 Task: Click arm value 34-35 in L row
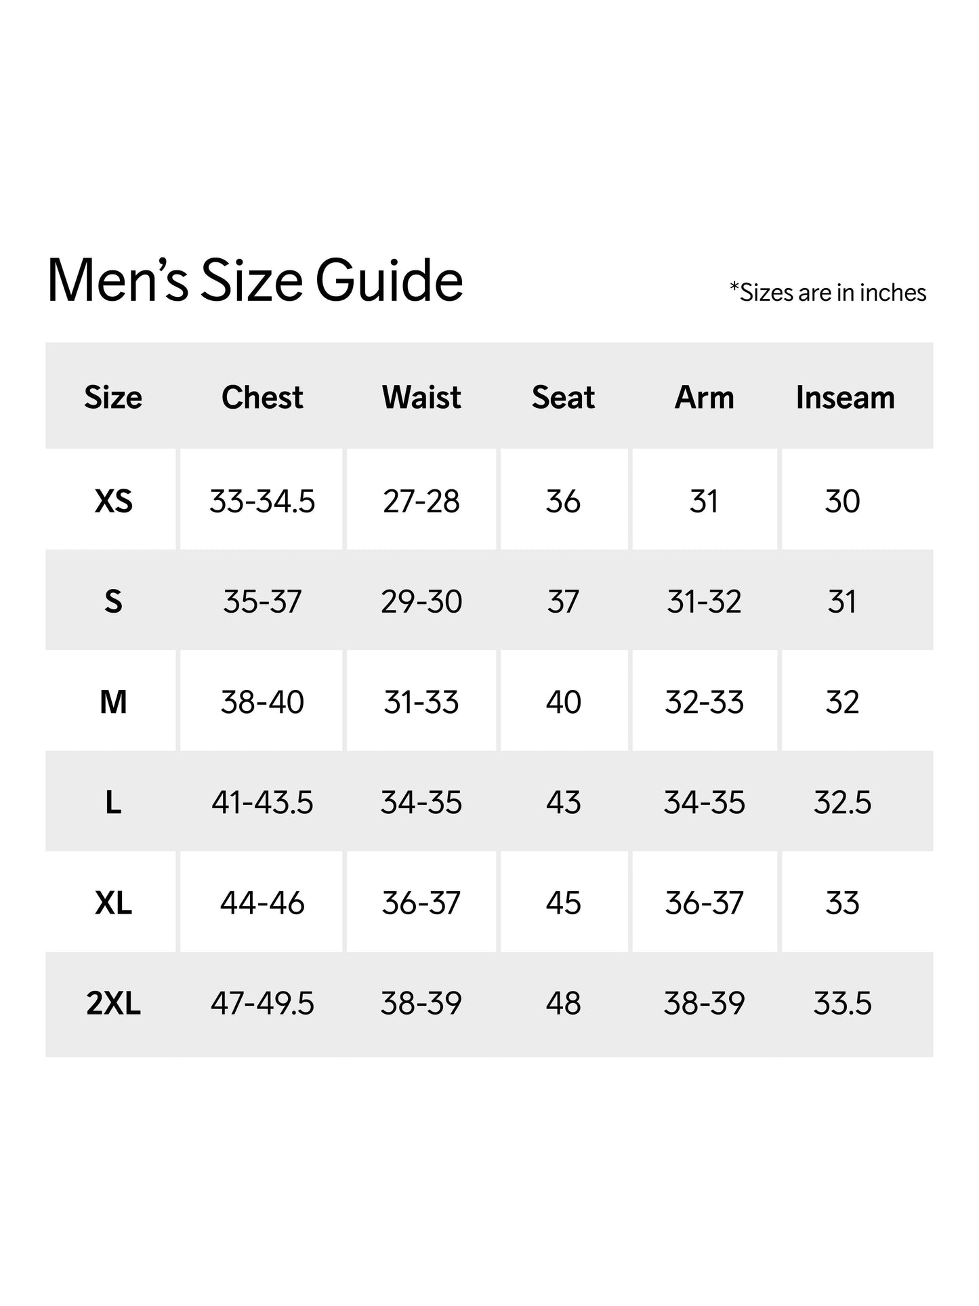(x=704, y=802)
